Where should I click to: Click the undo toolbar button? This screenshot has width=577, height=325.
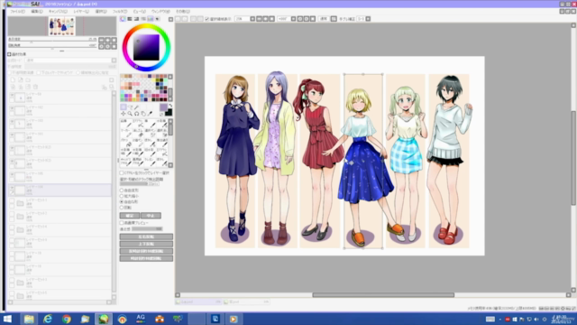pyautogui.click(x=179, y=19)
